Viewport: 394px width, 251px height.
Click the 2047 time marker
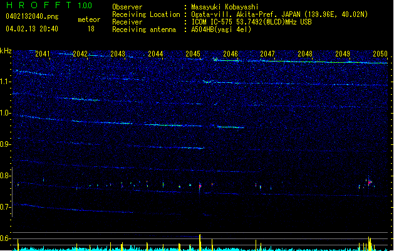(267, 54)
